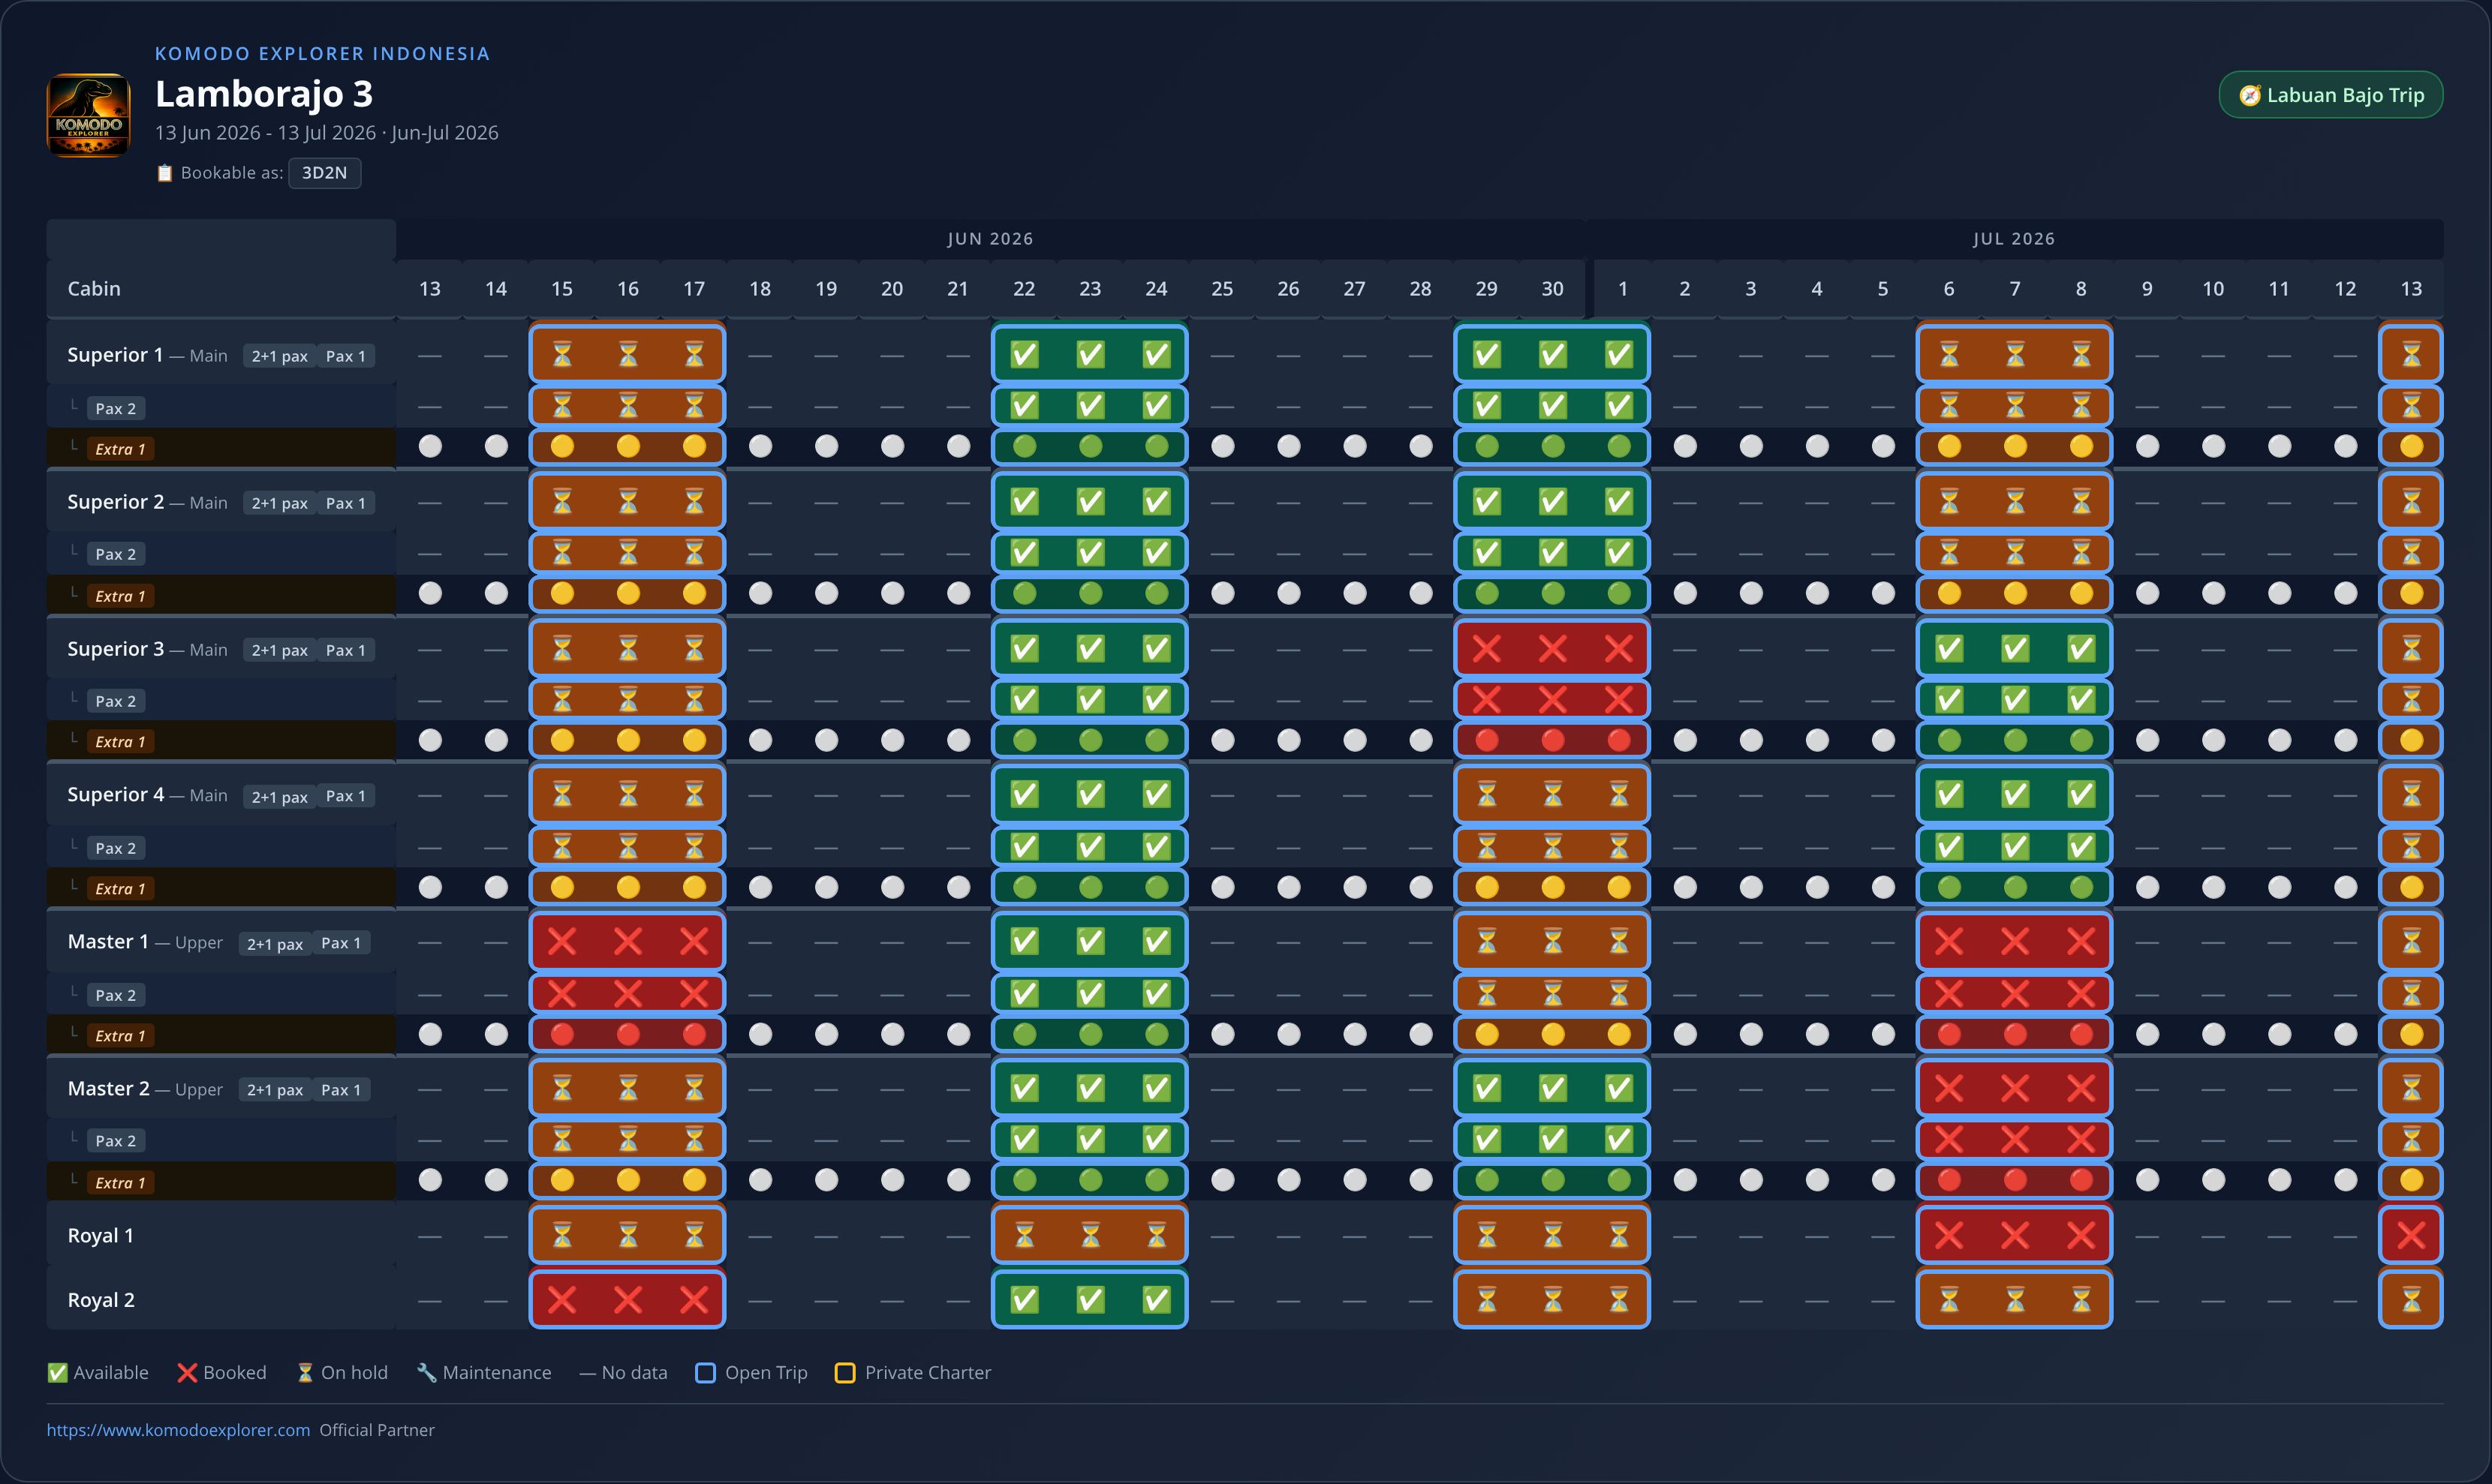Select the 3D2N bookable duration tag
The height and width of the screenshot is (1484, 2492).
tap(324, 173)
